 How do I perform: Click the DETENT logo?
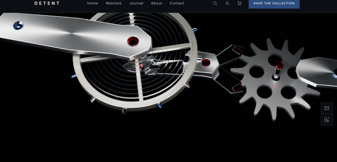[47, 3]
